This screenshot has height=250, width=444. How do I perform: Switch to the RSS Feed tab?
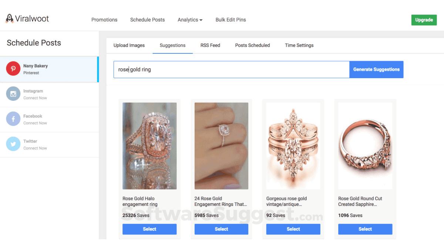pyautogui.click(x=210, y=45)
